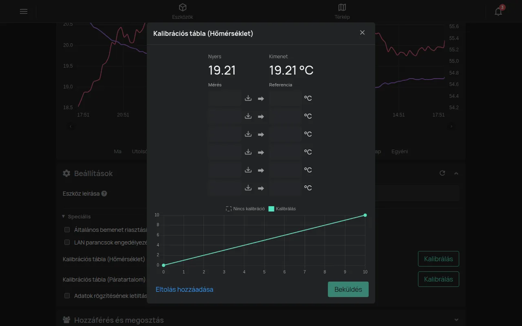
Task: Click the first row Mérés input field
Action: click(225, 98)
